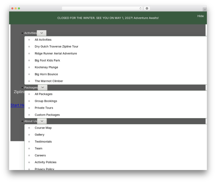Open the About Us menu item
This screenshot has width=216, height=183.
point(31,121)
